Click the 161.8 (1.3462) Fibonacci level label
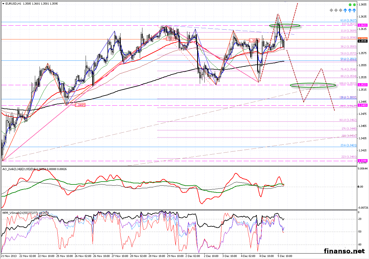This screenshot has width=369, height=259. (x=347, y=120)
